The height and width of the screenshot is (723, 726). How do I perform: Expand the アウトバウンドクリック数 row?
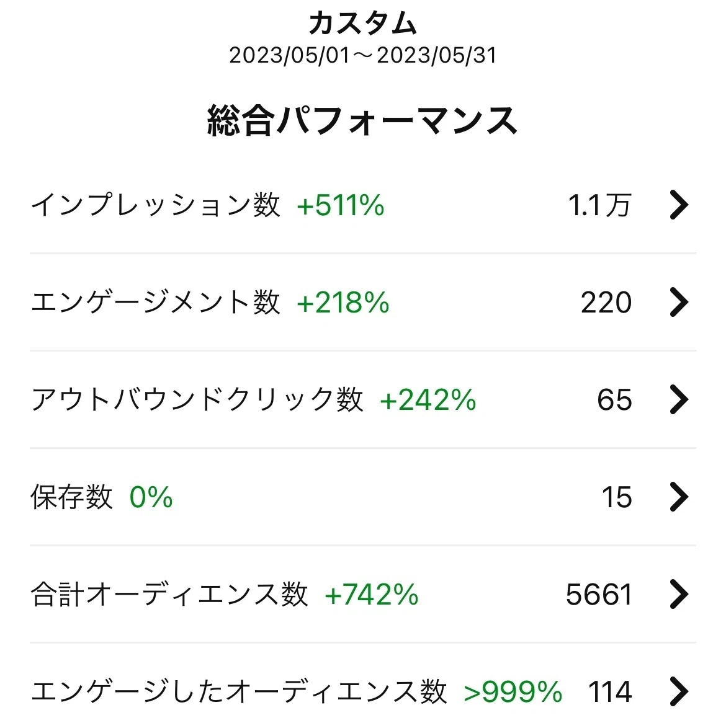[363, 399]
